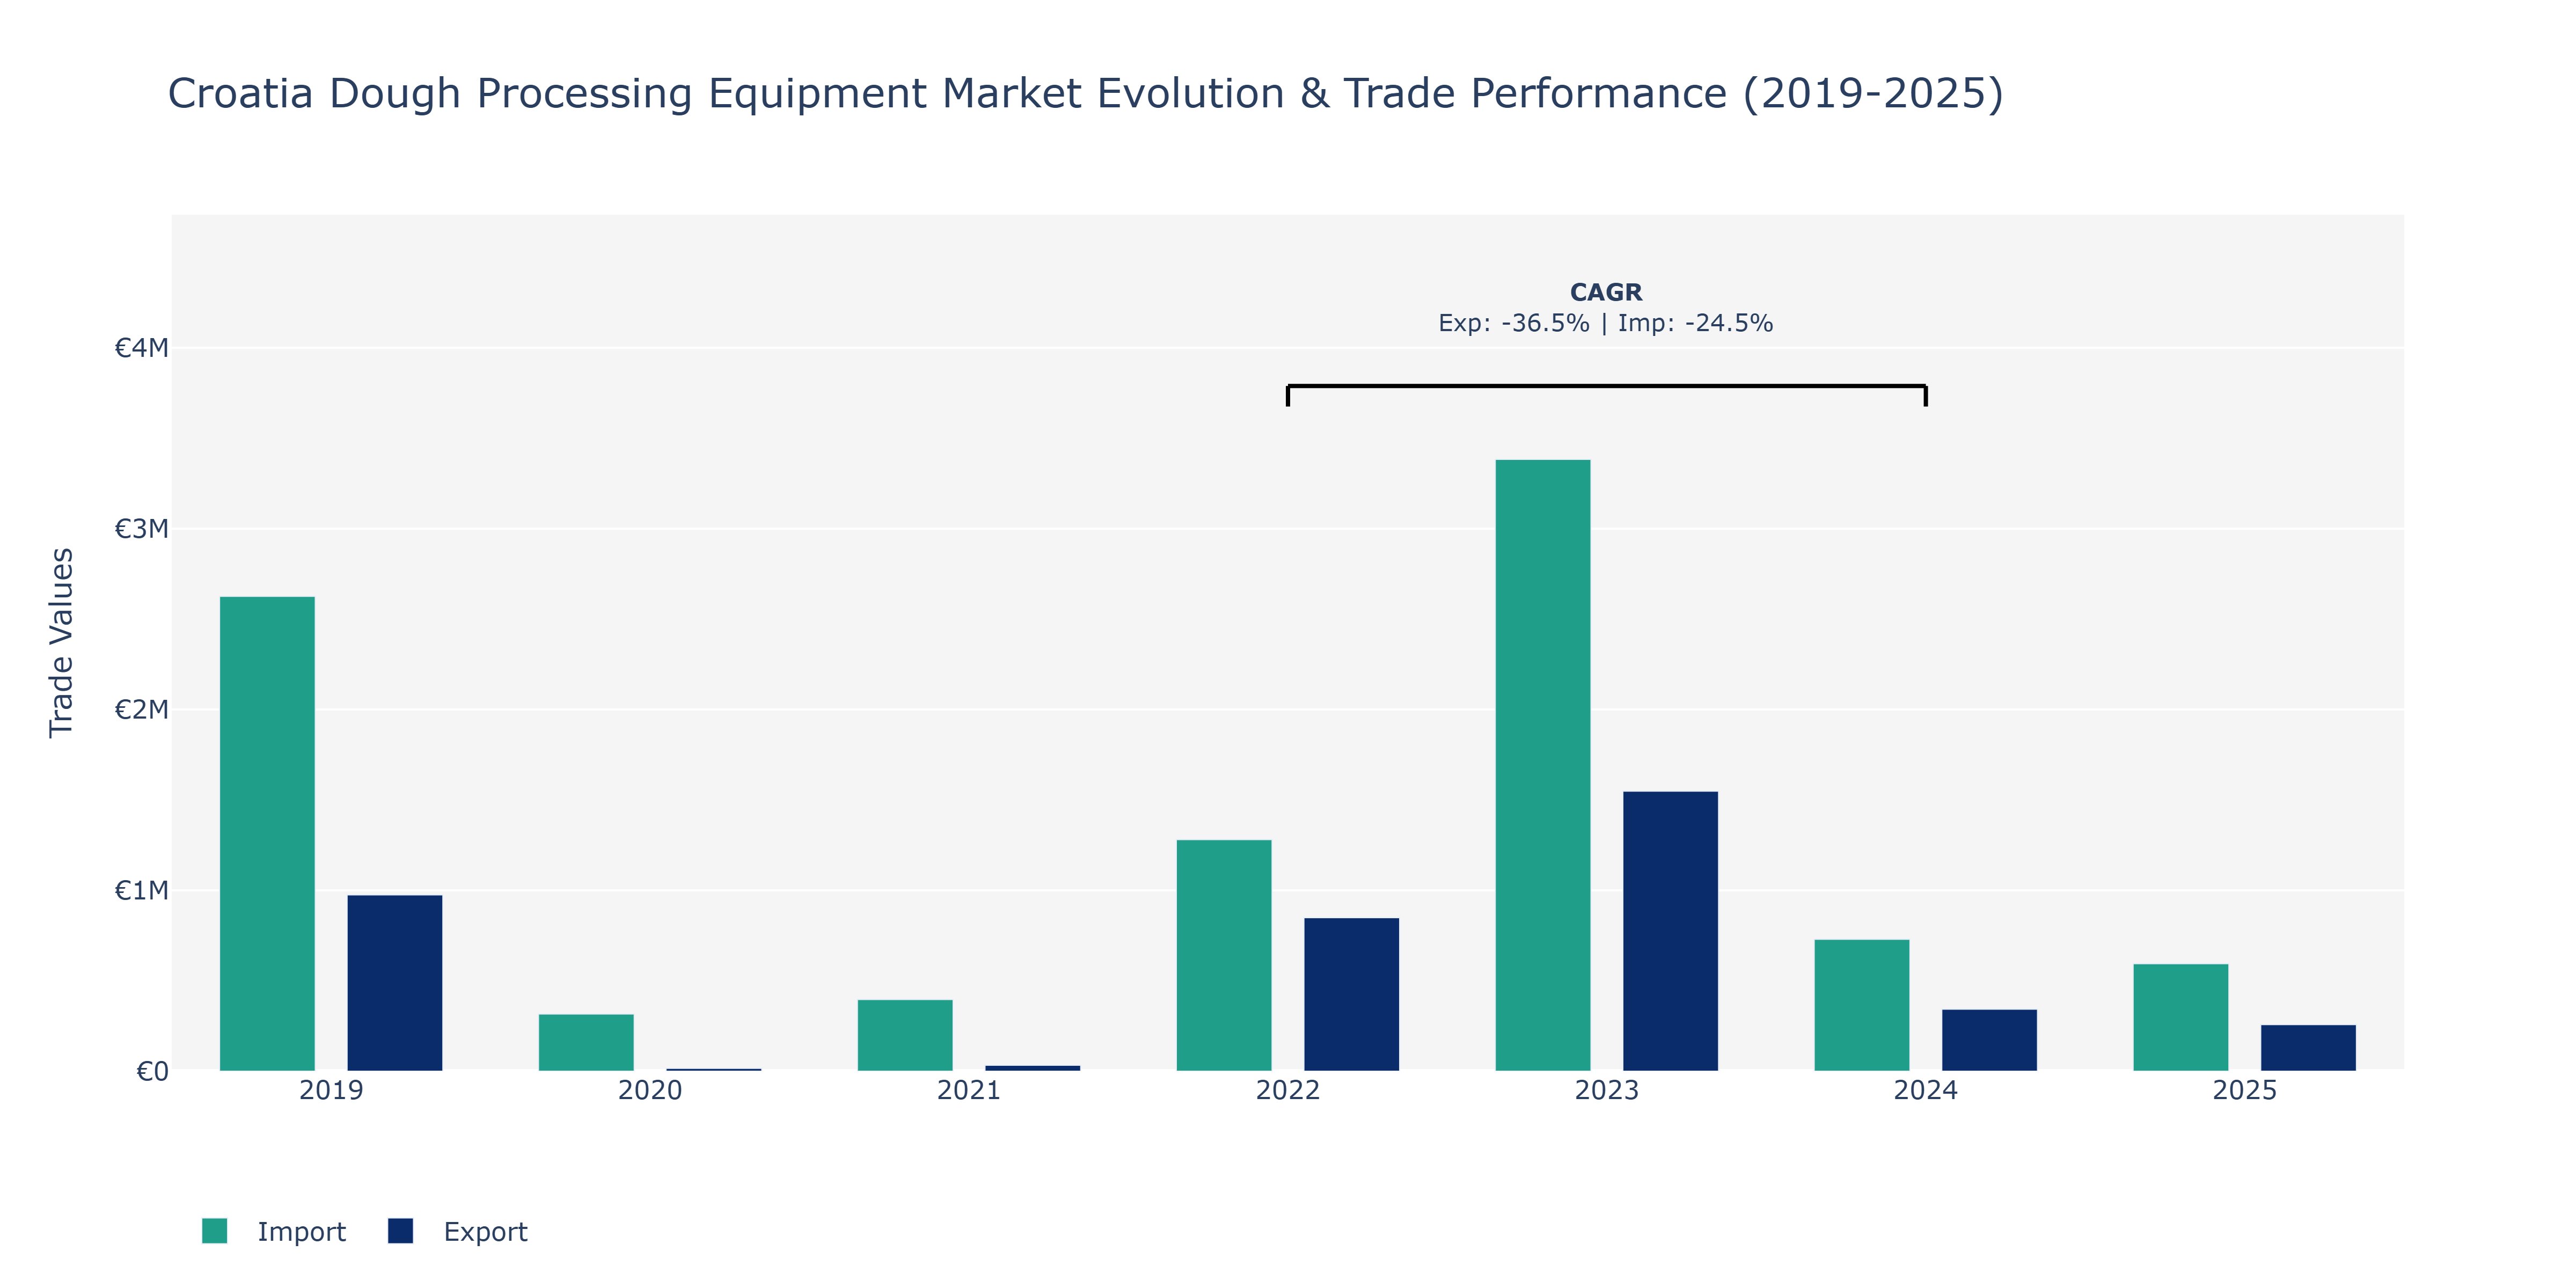Select the 2025 Import bar
This screenshot has width=2576, height=1288.
(2181, 1017)
